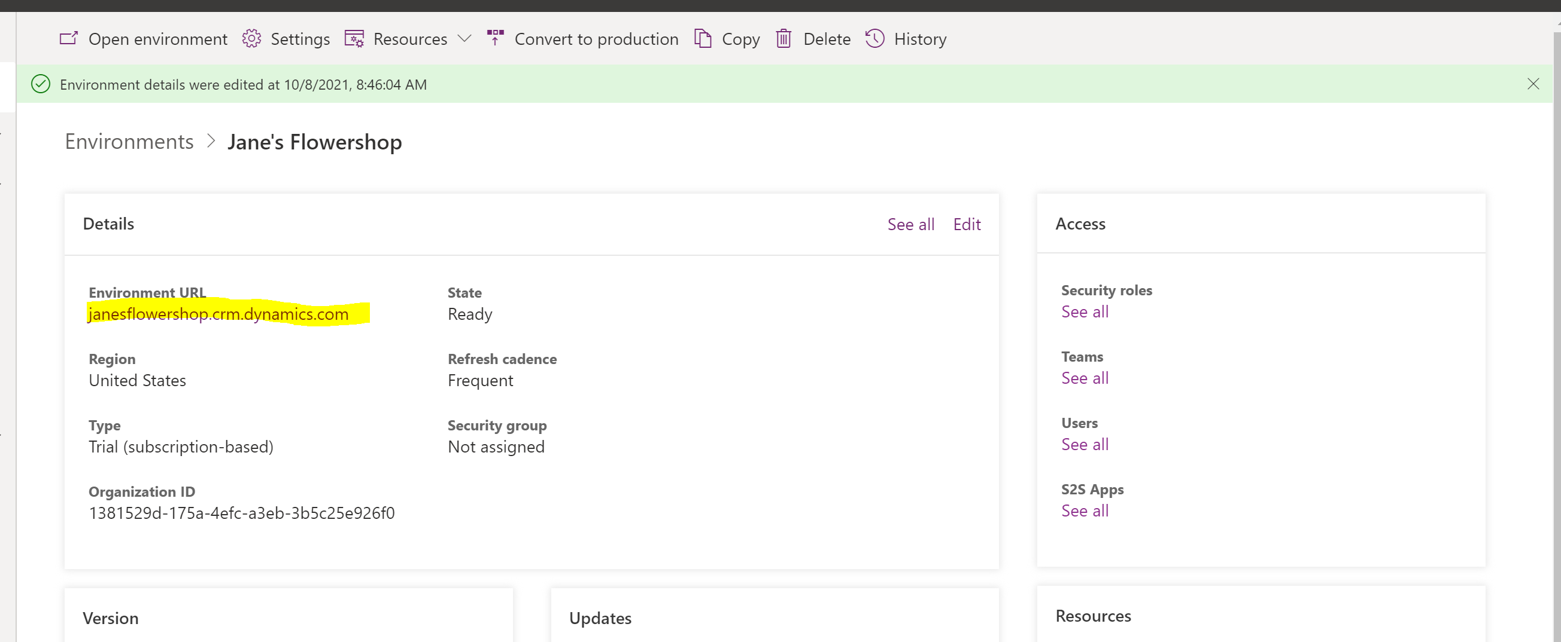The height and width of the screenshot is (642, 1561).
Task: See all Security roles
Action: [x=1085, y=311]
